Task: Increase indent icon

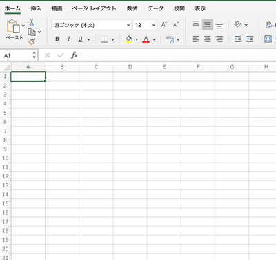Action: tap(250, 39)
